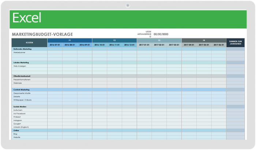Select the KOSTEN header cell
The height and width of the screenshot is (150, 256).
click(x=29, y=43)
